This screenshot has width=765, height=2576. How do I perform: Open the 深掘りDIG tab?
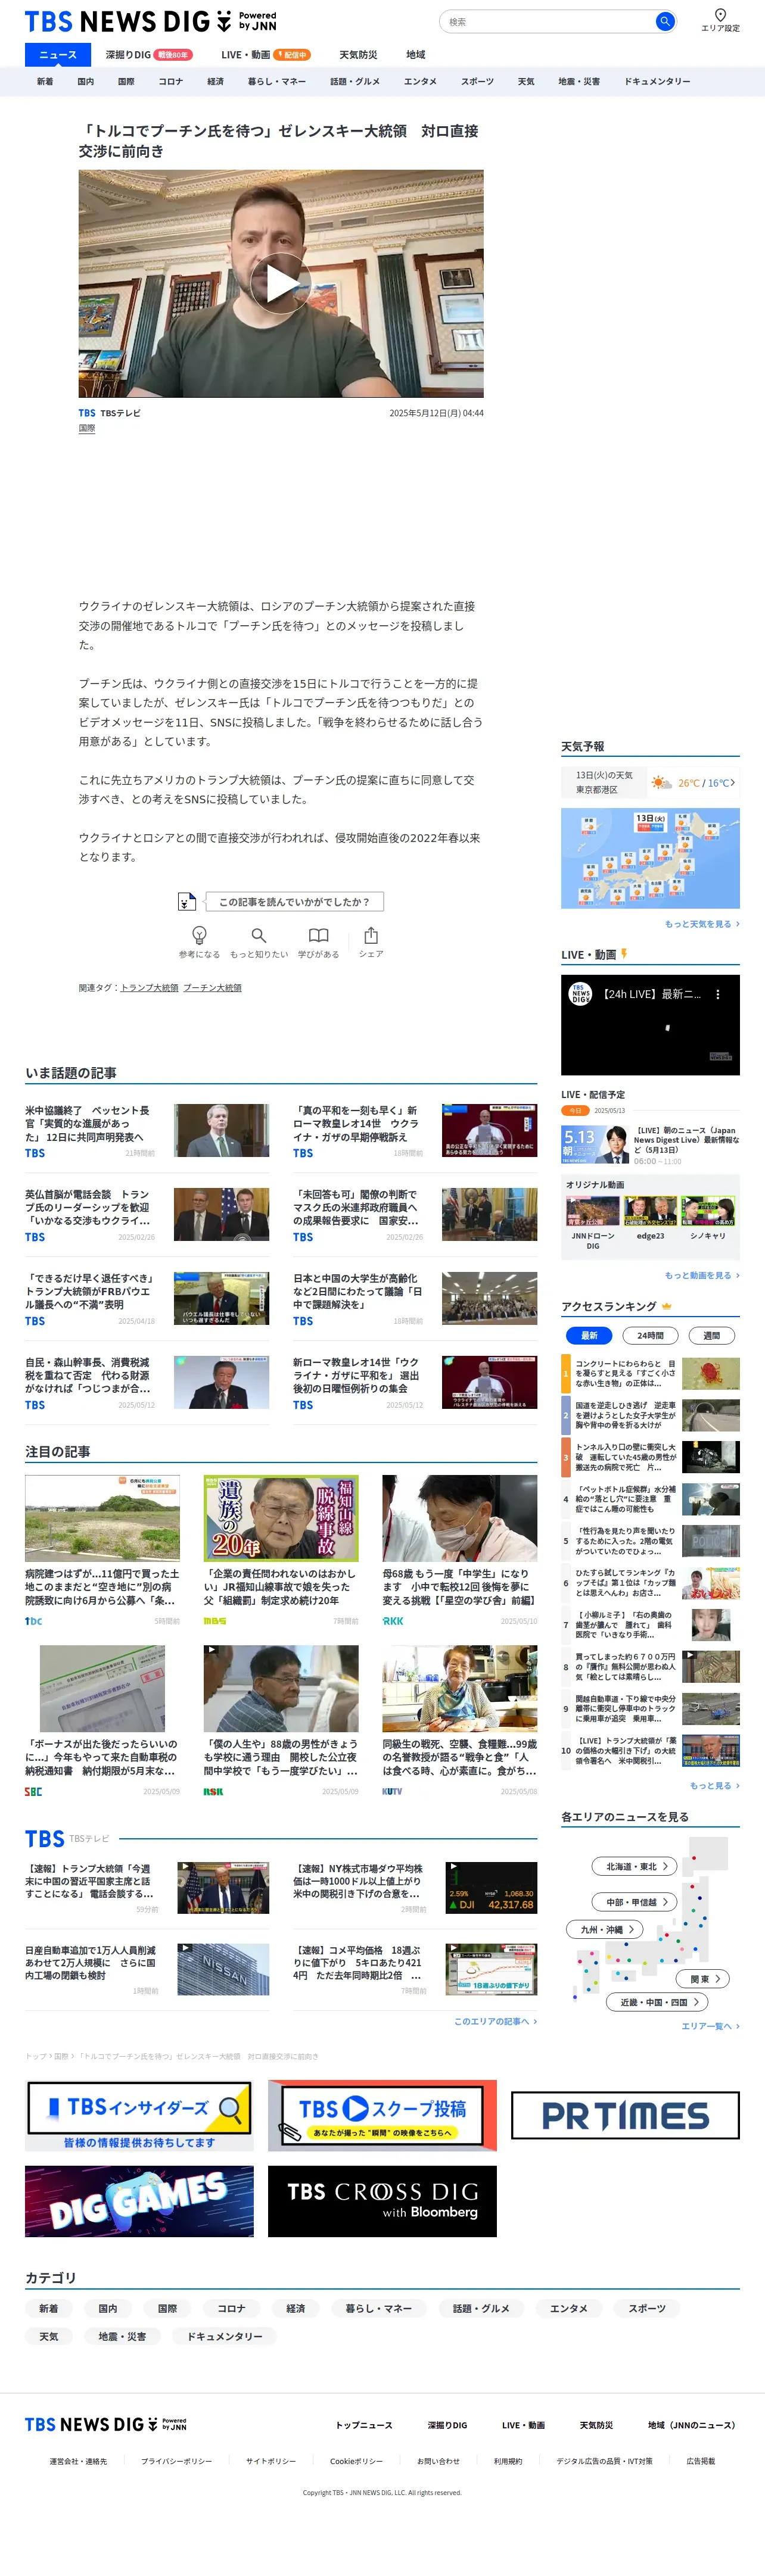[149, 55]
